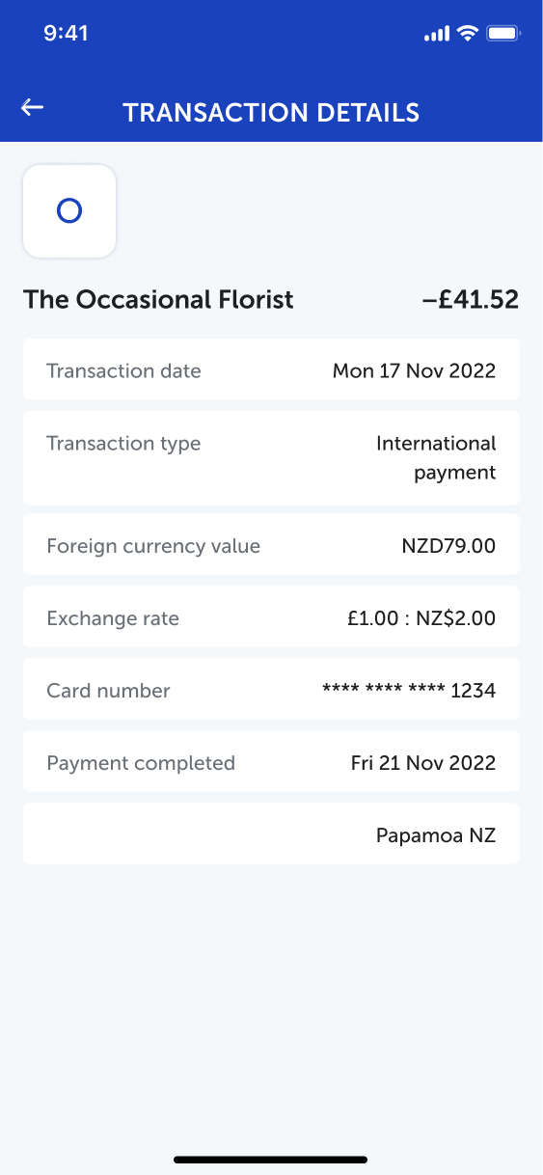543x1175 pixels.
Task: Tap the 9:41 clock in status bar
Action: (66, 34)
